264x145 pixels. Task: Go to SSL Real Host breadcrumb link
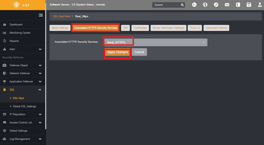click(x=61, y=16)
